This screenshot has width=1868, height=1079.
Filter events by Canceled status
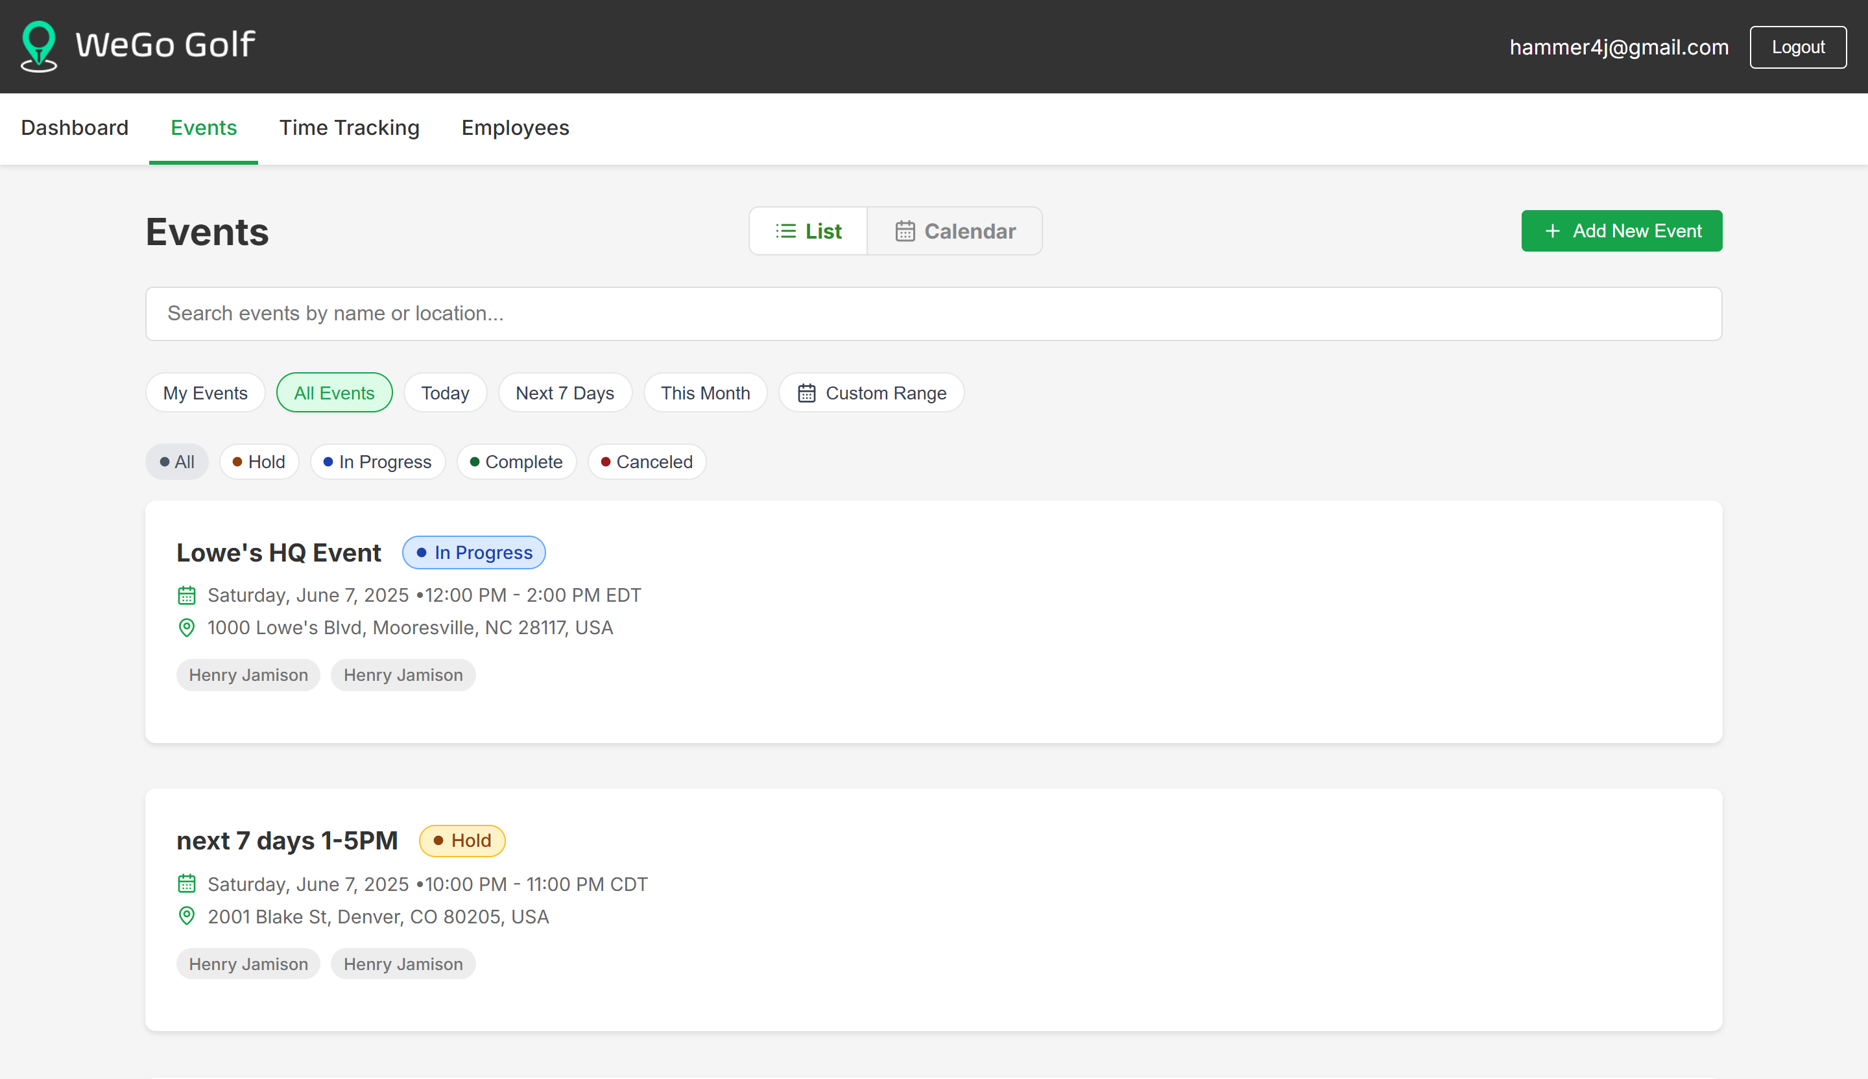point(647,462)
